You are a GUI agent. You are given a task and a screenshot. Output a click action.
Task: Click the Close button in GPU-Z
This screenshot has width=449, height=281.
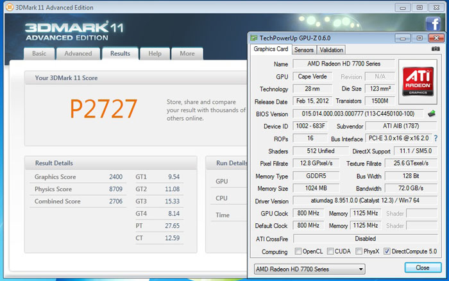[x=423, y=268]
